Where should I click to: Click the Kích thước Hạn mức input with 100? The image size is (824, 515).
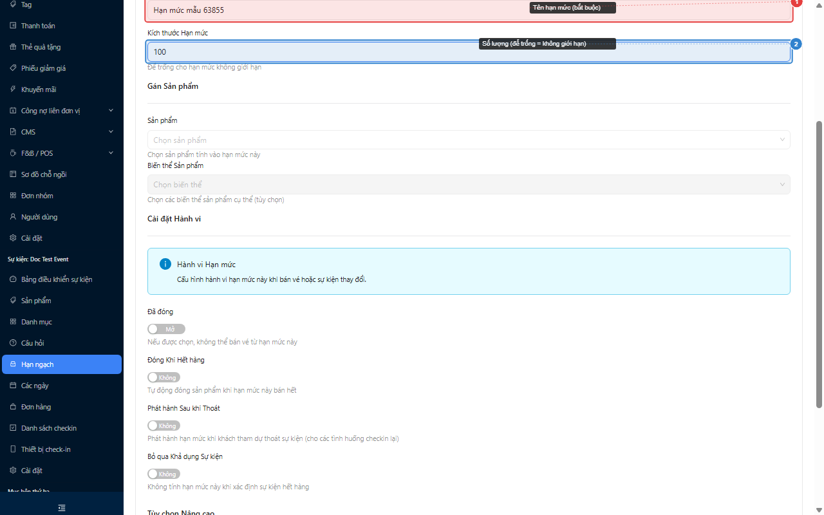pos(469,51)
